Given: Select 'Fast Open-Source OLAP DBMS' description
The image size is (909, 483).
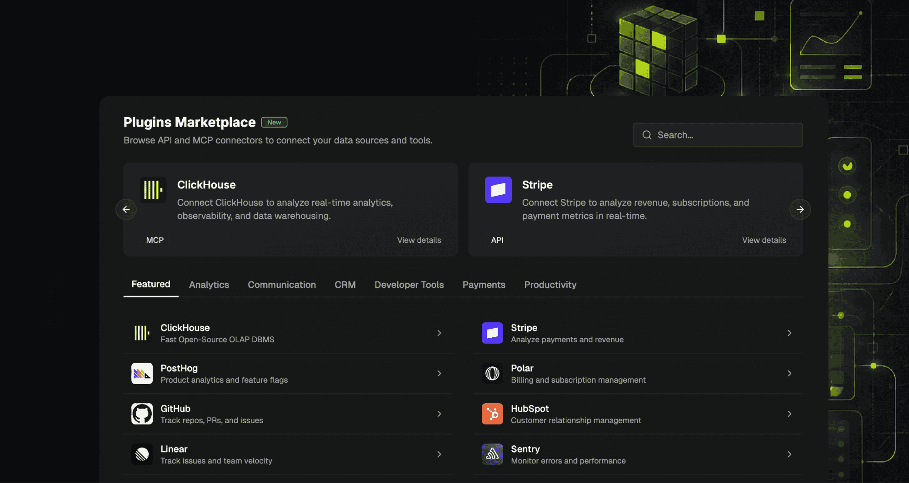Looking at the screenshot, I should tap(217, 340).
